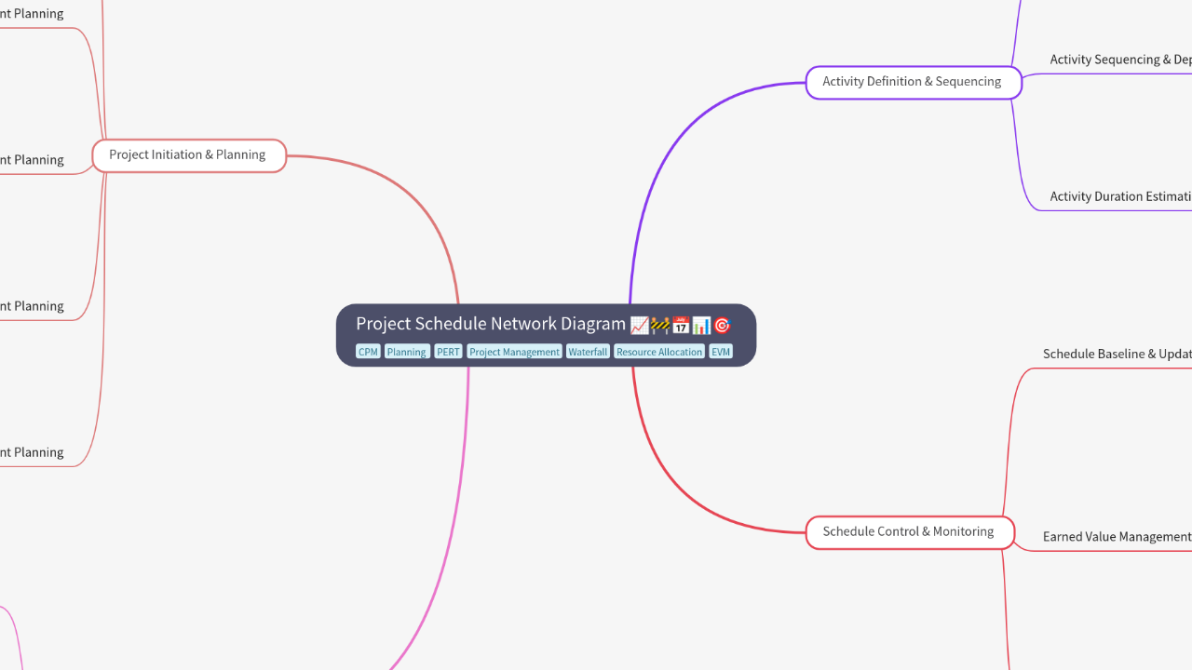Click the calendar emoji in central node
The image size is (1192, 670).
click(681, 325)
